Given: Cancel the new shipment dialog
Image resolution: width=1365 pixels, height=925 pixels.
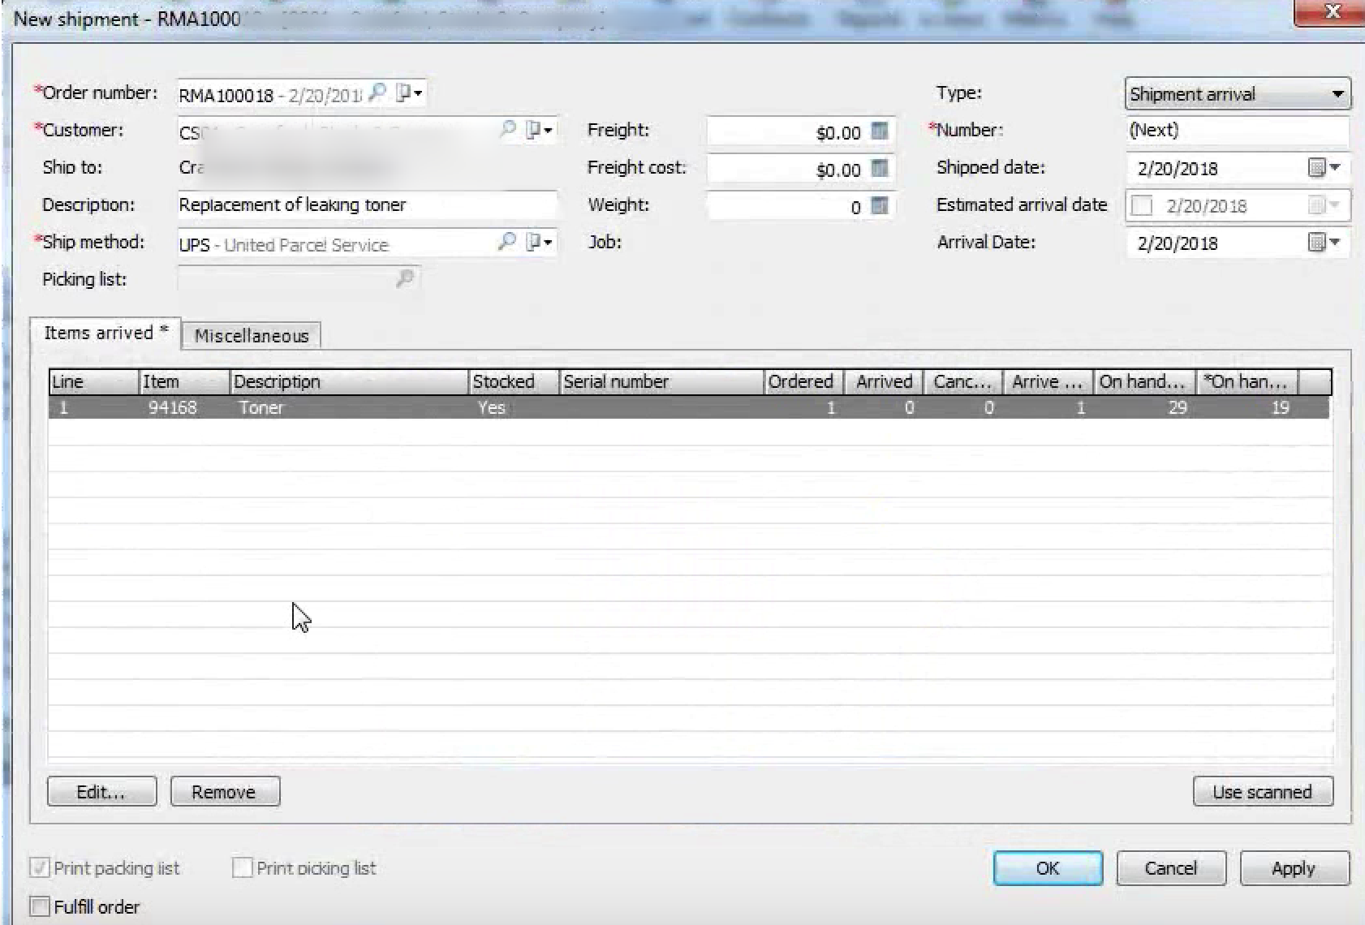Looking at the screenshot, I should (1170, 868).
